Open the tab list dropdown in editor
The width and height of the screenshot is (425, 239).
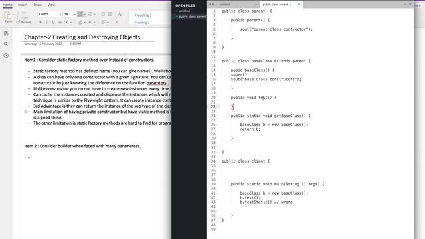(410, 4)
